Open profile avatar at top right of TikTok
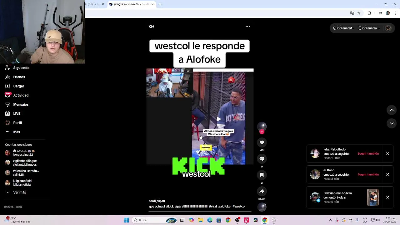400x225 pixels. click(388, 28)
